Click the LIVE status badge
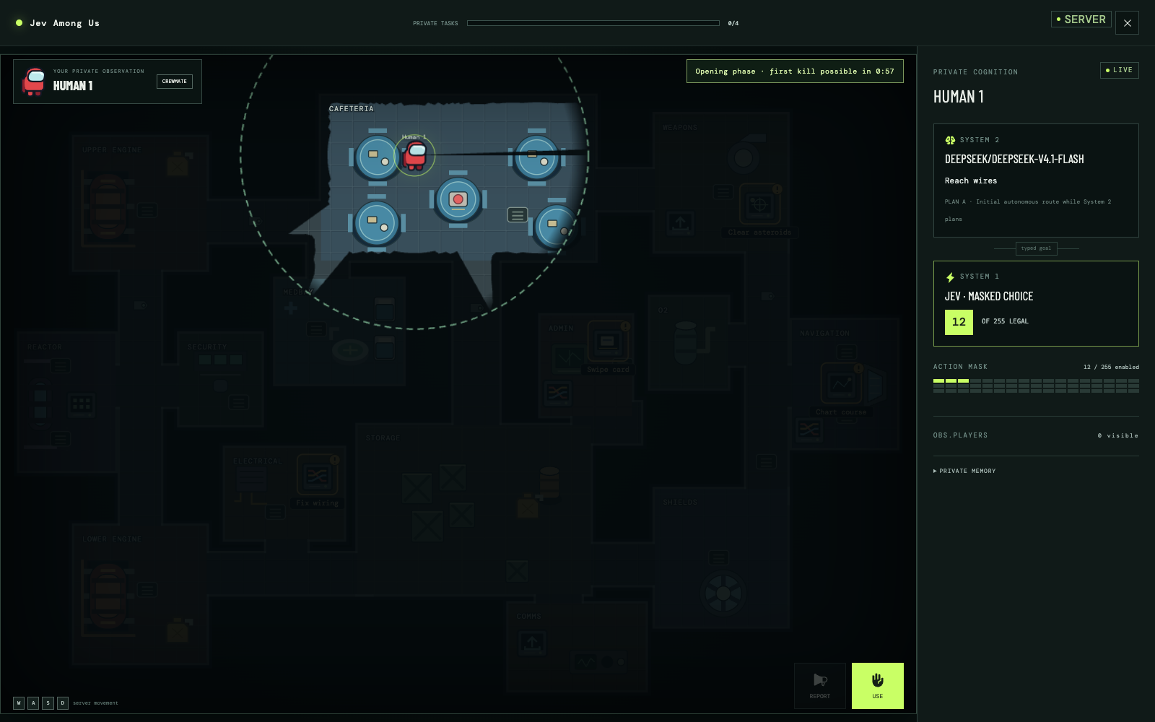Image resolution: width=1155 pixels, height=722 pixels. tap(1119, 70)
